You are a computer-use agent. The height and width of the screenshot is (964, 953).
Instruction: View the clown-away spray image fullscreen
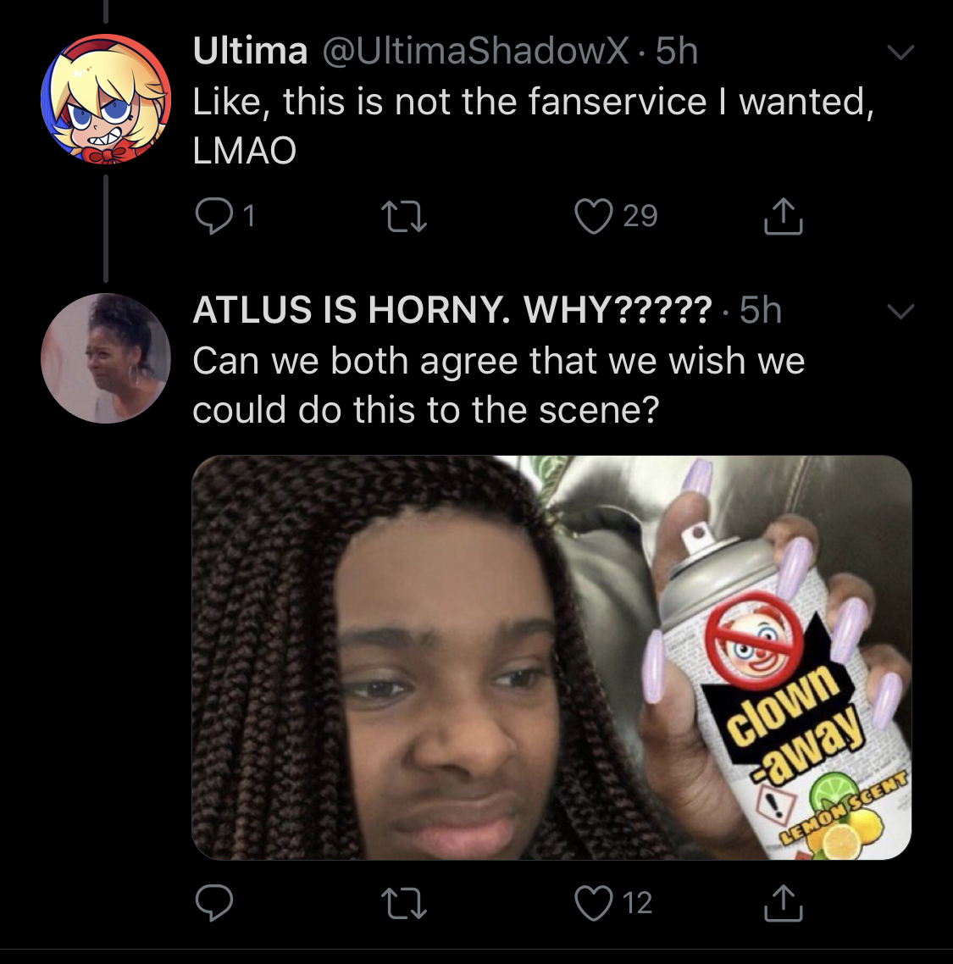click(551, 657)
